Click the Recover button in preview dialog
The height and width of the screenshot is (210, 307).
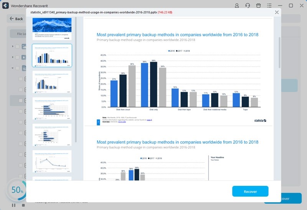click(x=250, y=191)
